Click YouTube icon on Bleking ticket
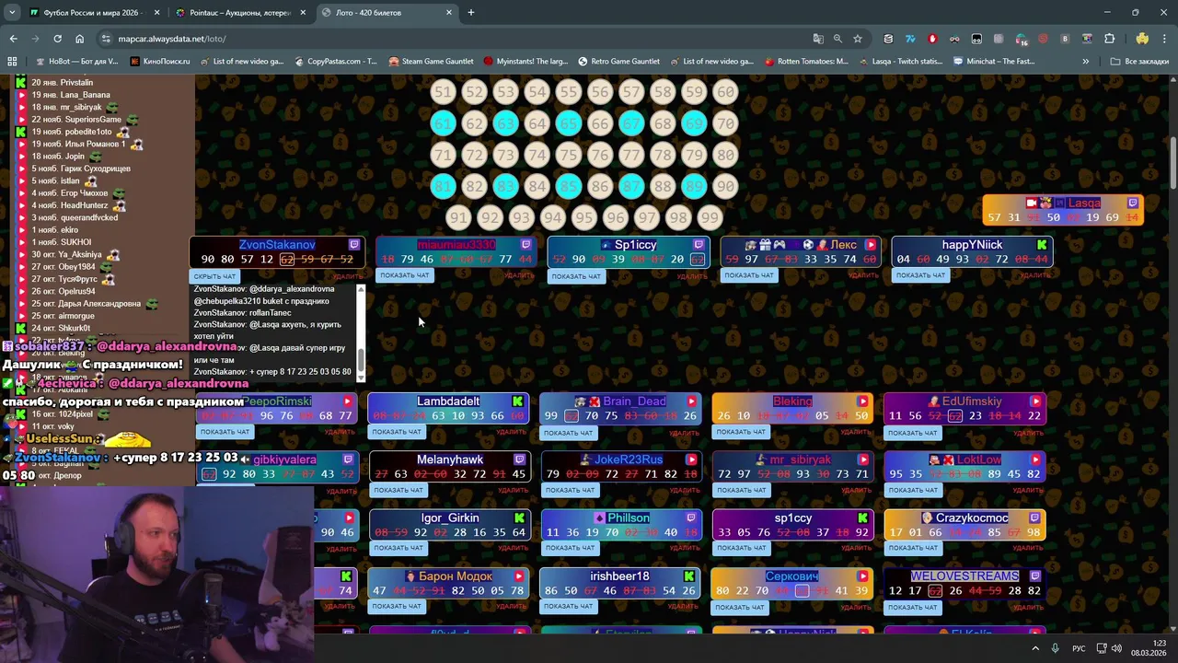This screenshot has width=1178, height=663. coord(862,401)
